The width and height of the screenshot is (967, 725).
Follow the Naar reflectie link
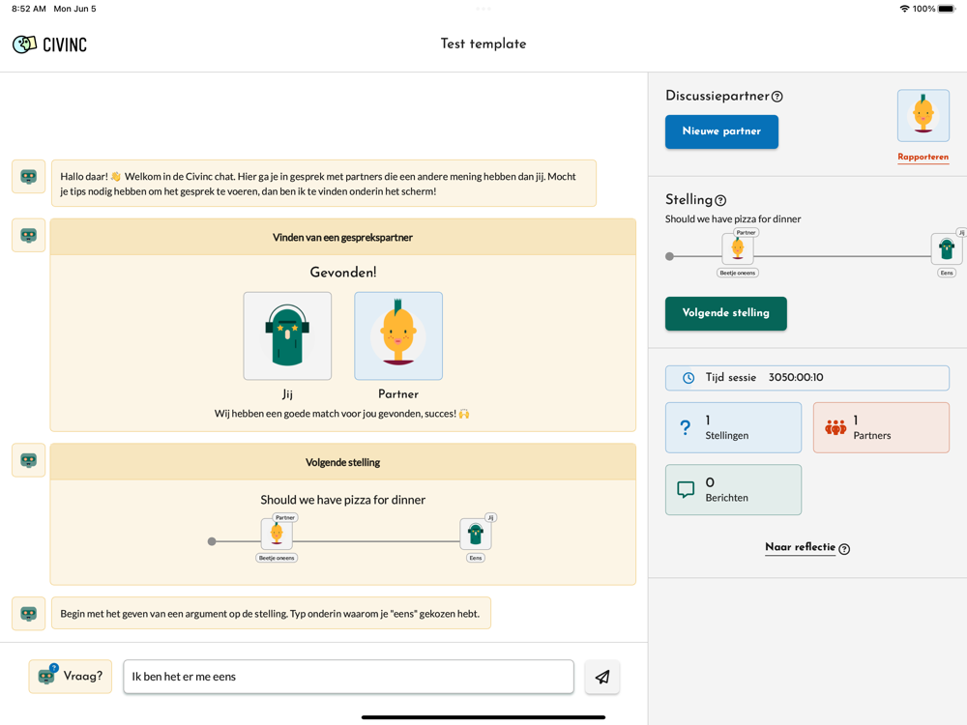pyautogui.click(x=800, y=547)
